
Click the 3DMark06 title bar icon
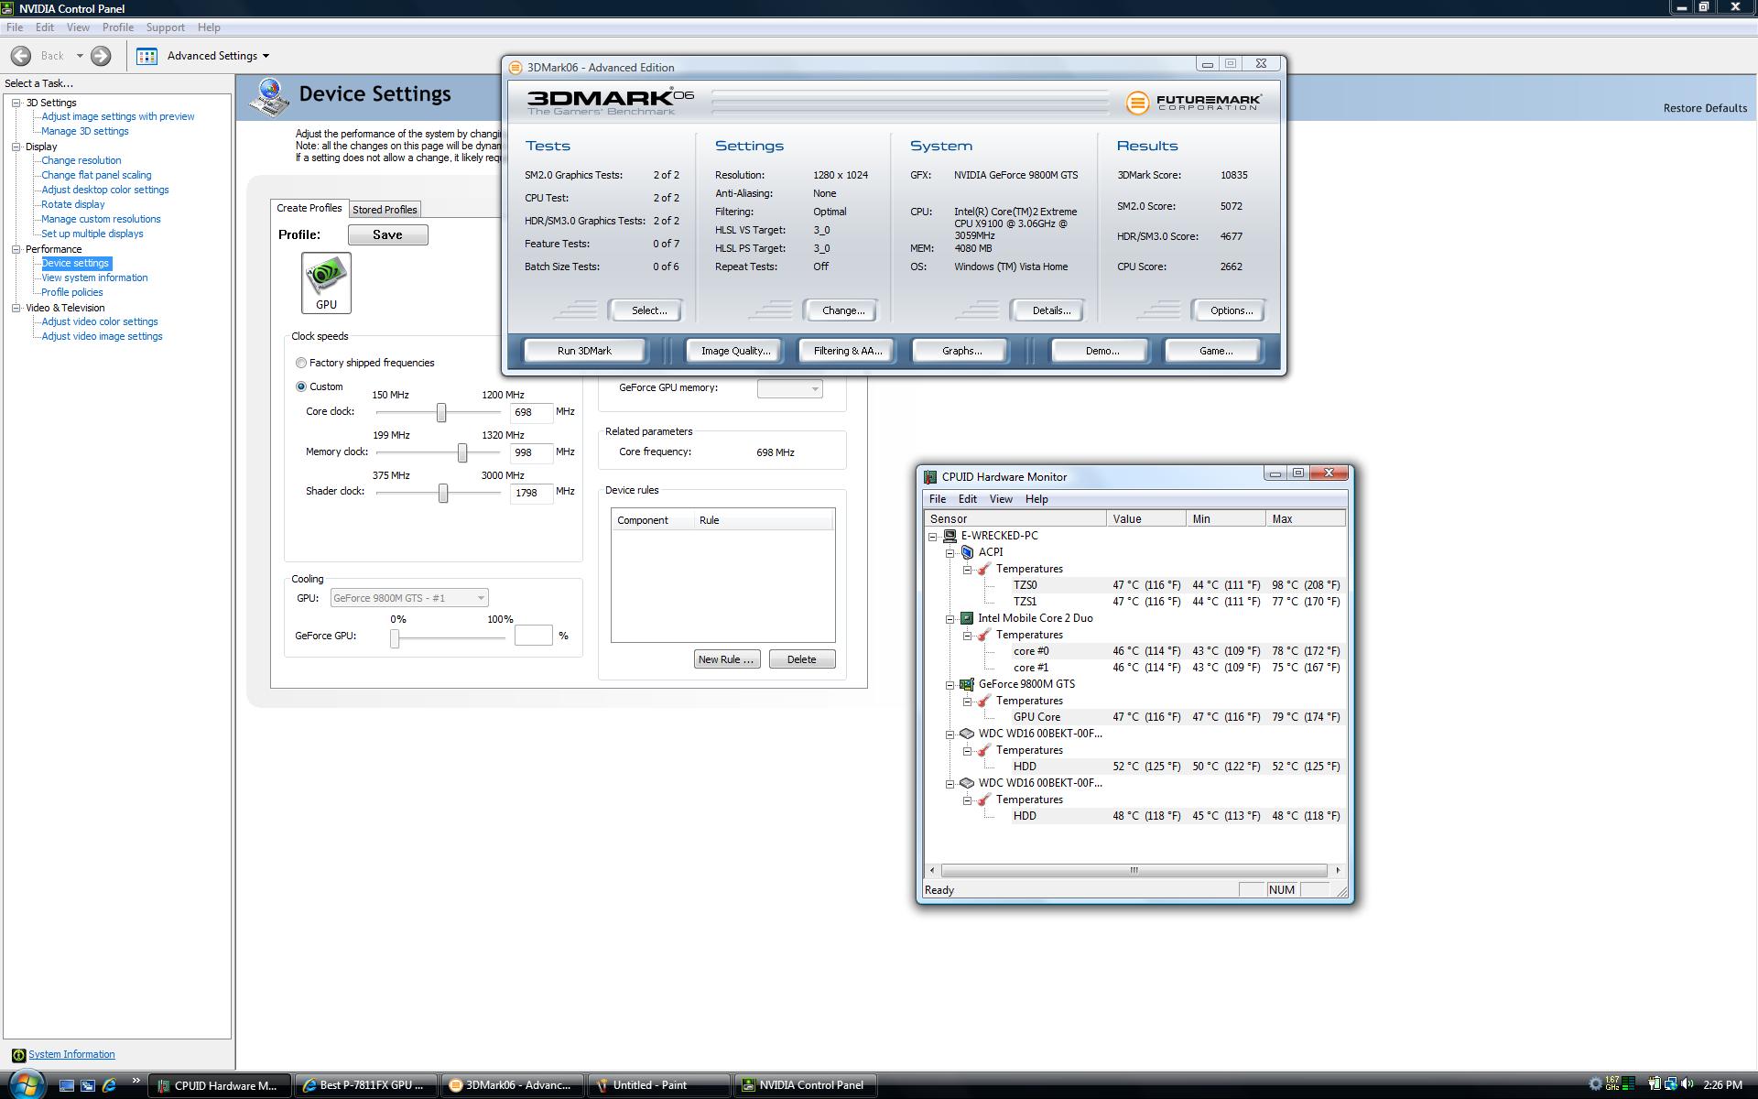[x=515, y=68]
